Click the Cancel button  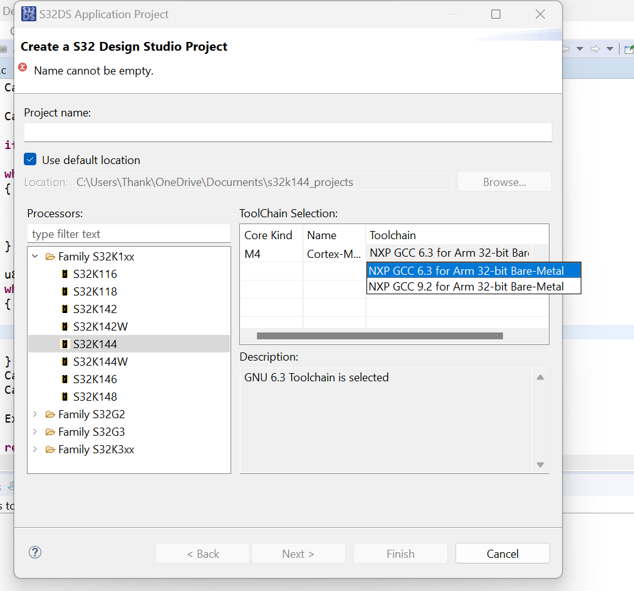(x=502, y=554)
